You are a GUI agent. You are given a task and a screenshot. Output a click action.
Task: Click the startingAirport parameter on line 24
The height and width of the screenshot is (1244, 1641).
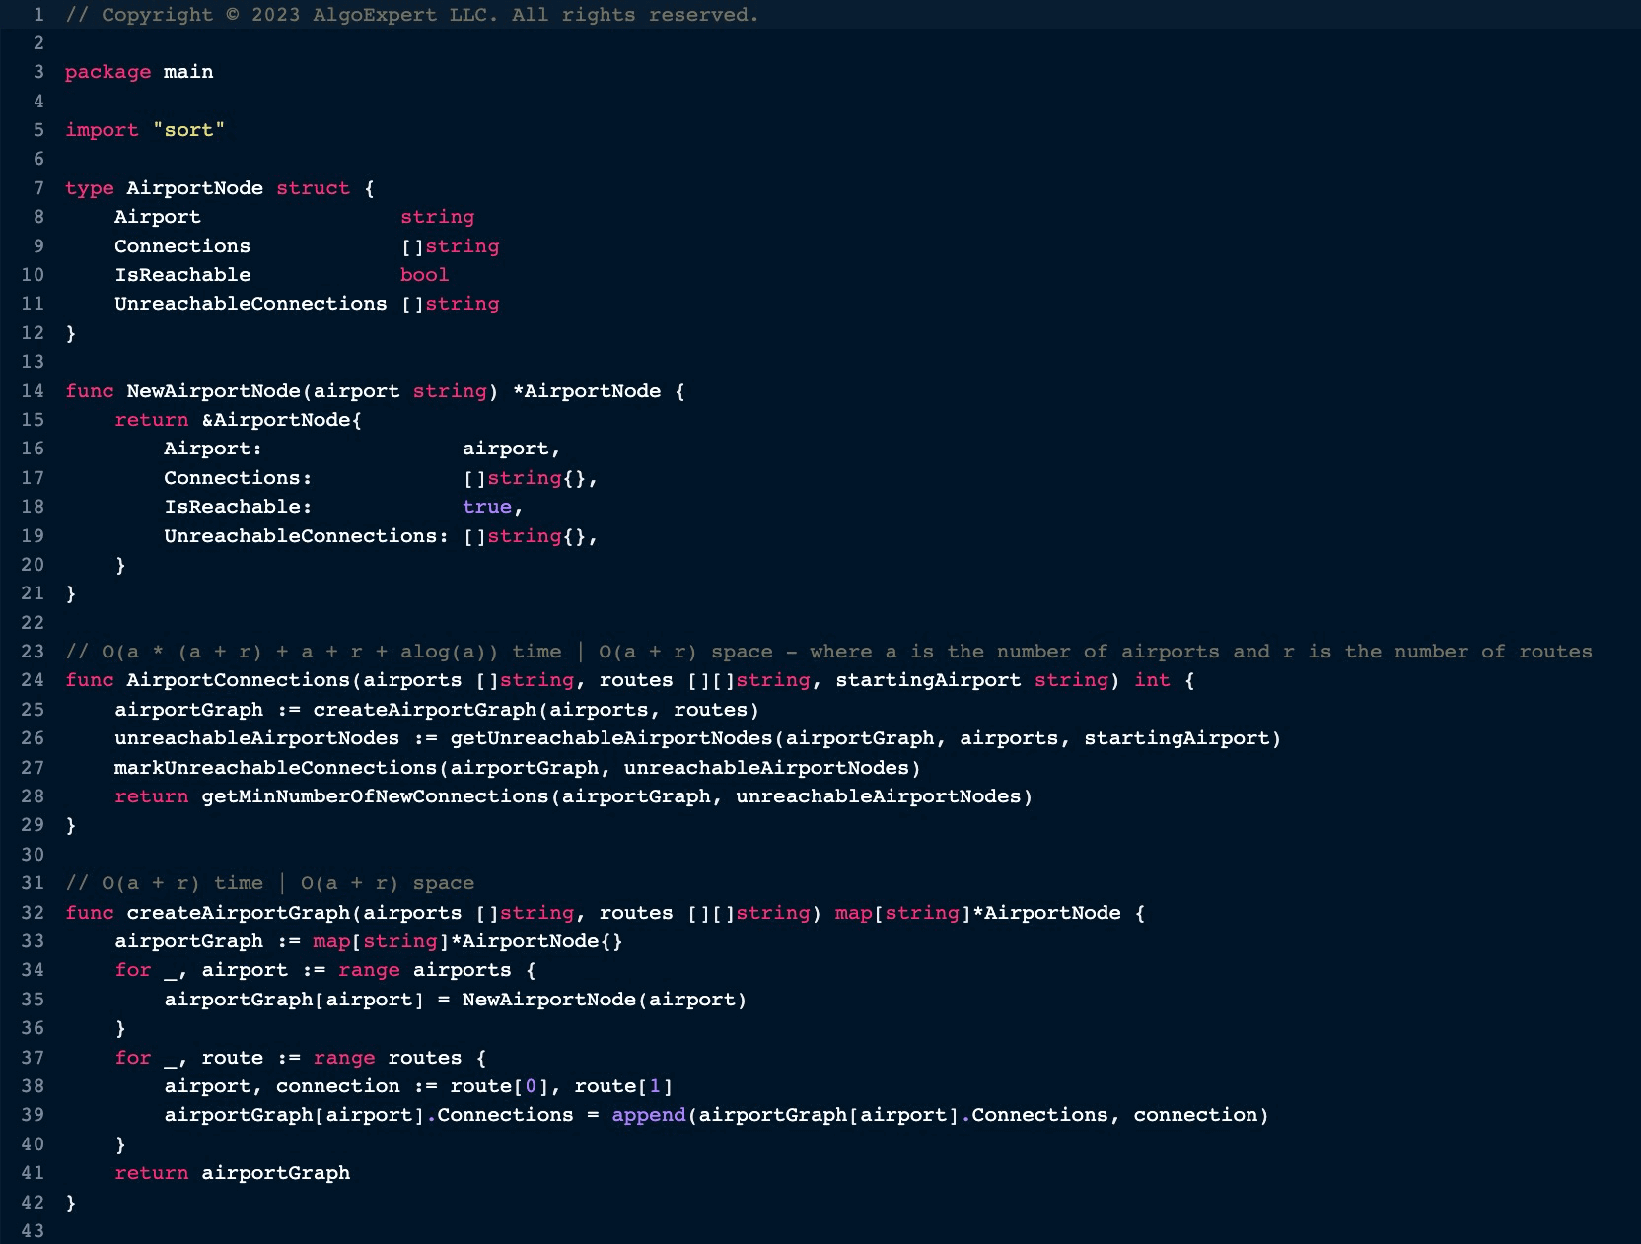coord(927,680)
